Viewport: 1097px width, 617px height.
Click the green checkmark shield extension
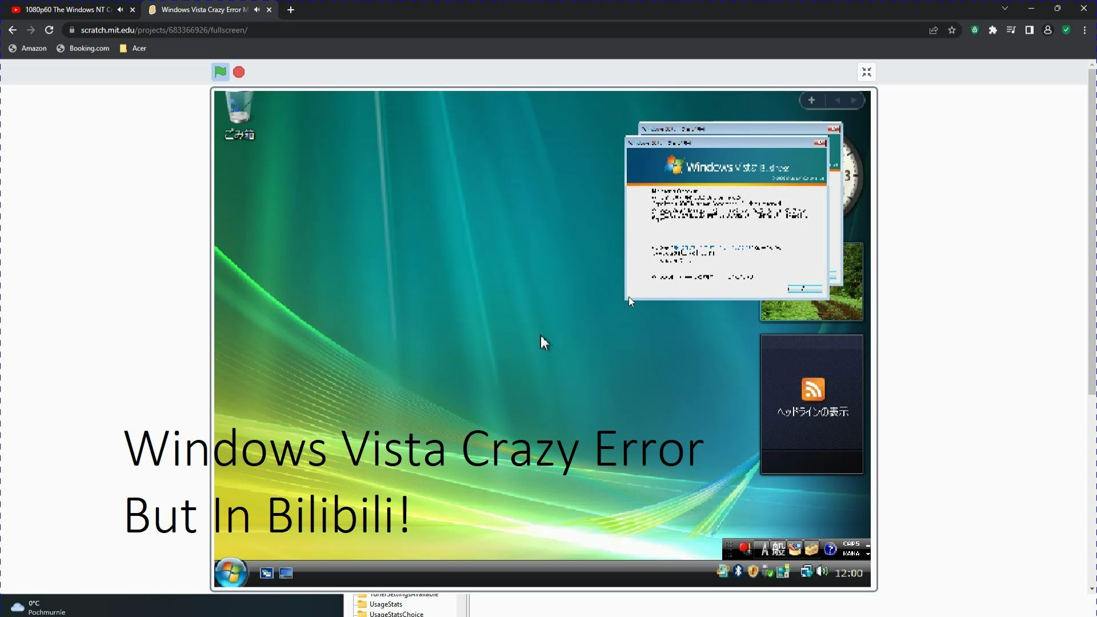(1066, 30)
